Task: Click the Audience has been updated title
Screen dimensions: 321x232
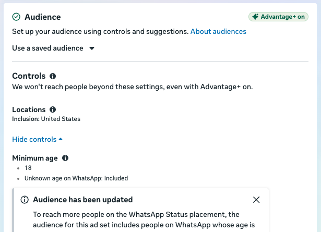Action: point(82,200)
